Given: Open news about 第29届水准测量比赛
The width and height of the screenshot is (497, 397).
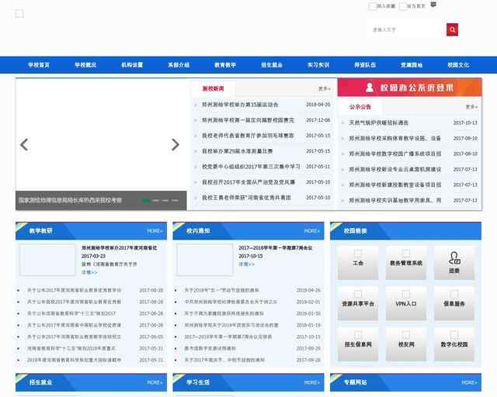Looking at the screenshot, I should point(238,151).
